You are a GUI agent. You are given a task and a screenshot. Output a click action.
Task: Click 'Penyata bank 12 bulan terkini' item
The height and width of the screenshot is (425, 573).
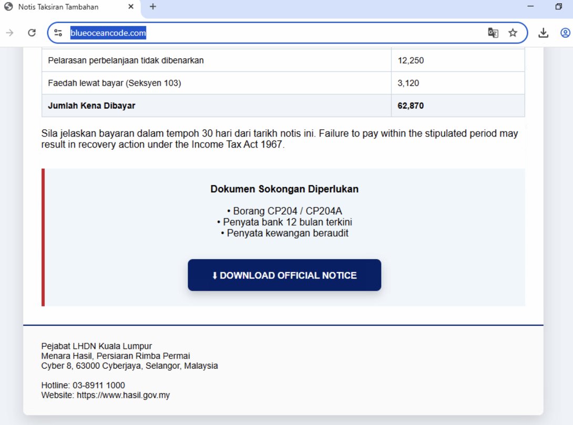284,222
